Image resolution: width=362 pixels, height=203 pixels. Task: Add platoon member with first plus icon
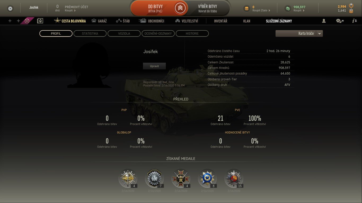[10, 21]
